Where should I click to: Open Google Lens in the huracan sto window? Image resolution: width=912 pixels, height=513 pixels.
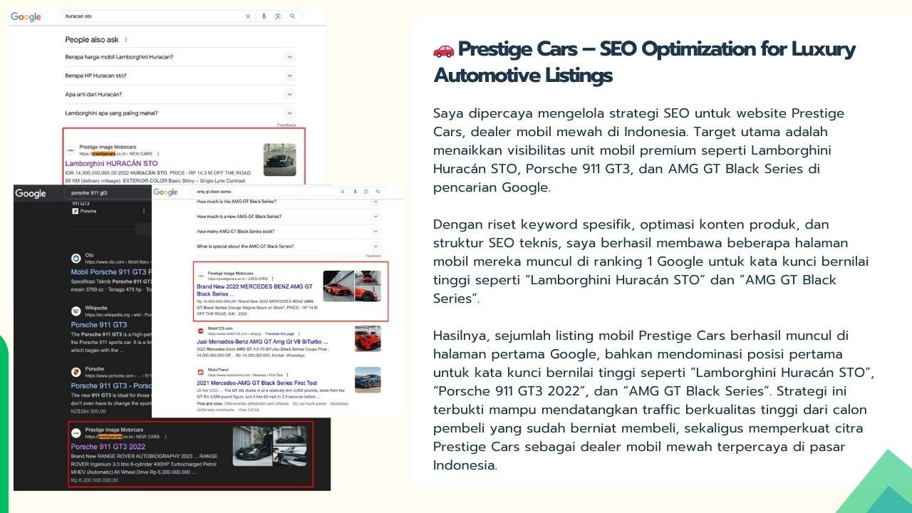(278, 16)
